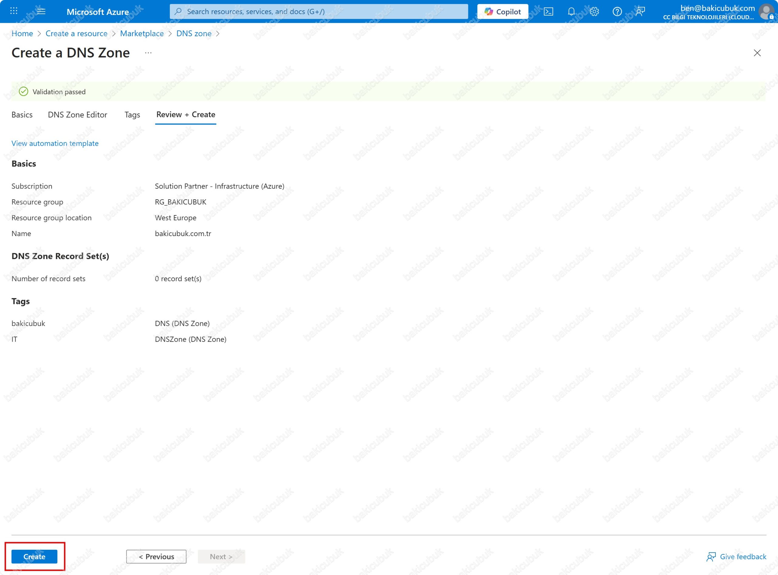The width and height of the screenshot is (778, 575).
Task: Launch Cloud Shell from the top bar
Action: (549, 12)
